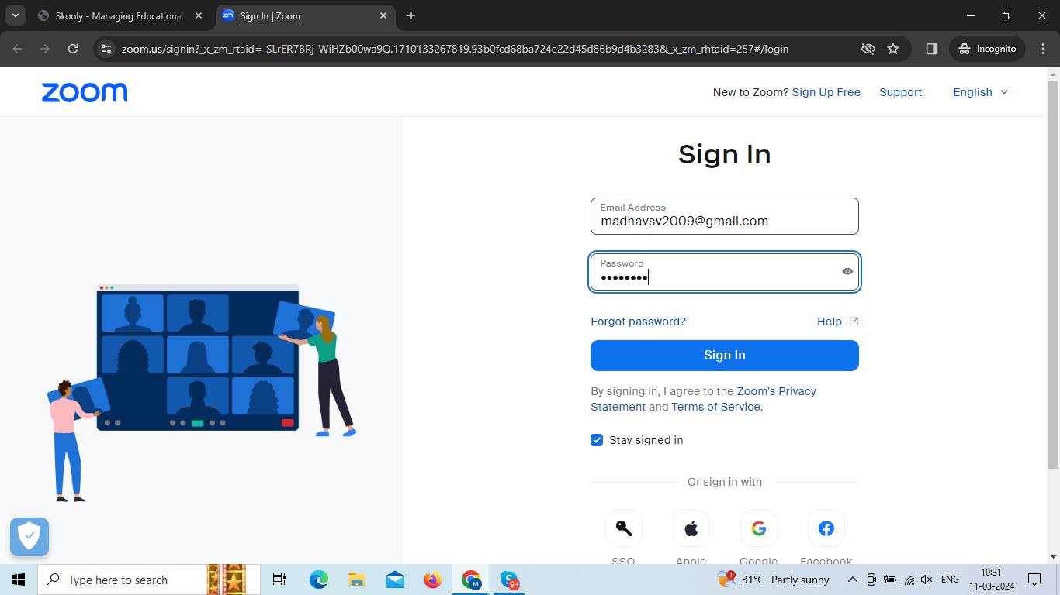This screenshot has width=1060, height=595.
Task: Open Windows Start menu
Action: 19,580
